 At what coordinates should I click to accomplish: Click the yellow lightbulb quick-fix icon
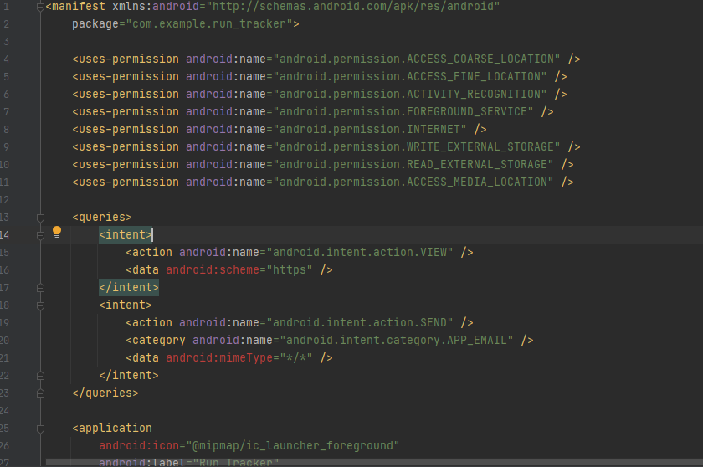tap(57, 232)
